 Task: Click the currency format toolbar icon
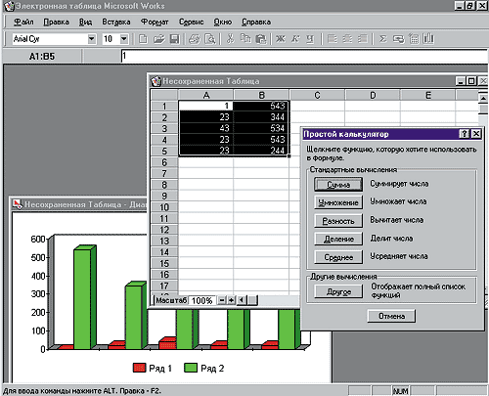point(398,39)
